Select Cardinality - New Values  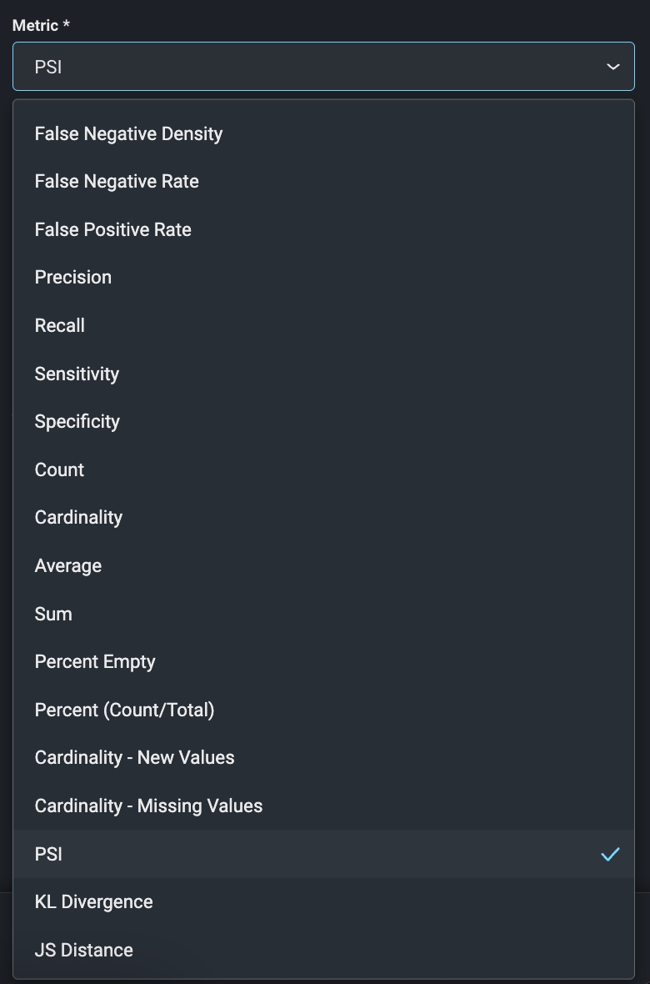(x=135, y=757)
